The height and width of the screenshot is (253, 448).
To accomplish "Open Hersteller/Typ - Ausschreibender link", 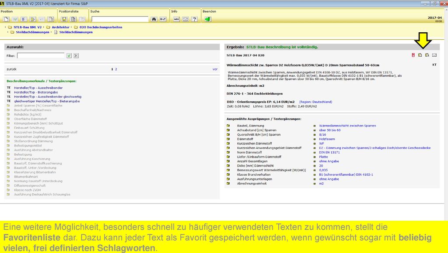I will [38, 88].
